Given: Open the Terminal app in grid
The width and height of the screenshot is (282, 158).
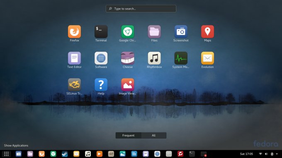Looking at the screenshot, I should pos(101,32).
